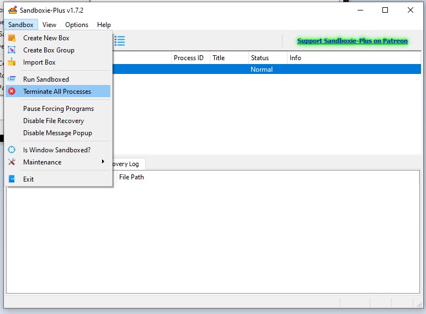
Task: Expand the Maintenance submenu arrow
Action: (103, 162)
